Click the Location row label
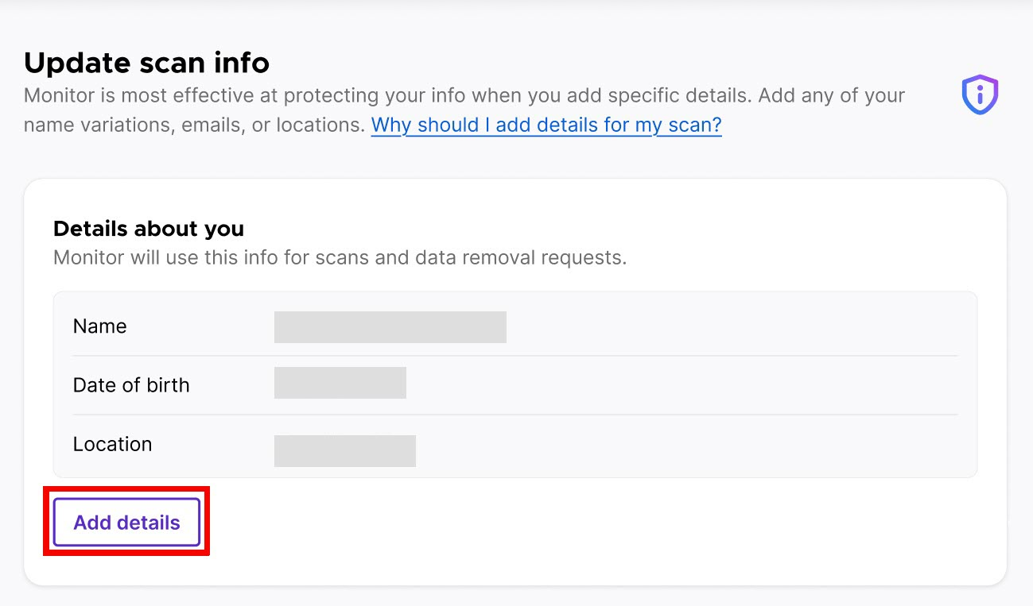 [112, 444]
